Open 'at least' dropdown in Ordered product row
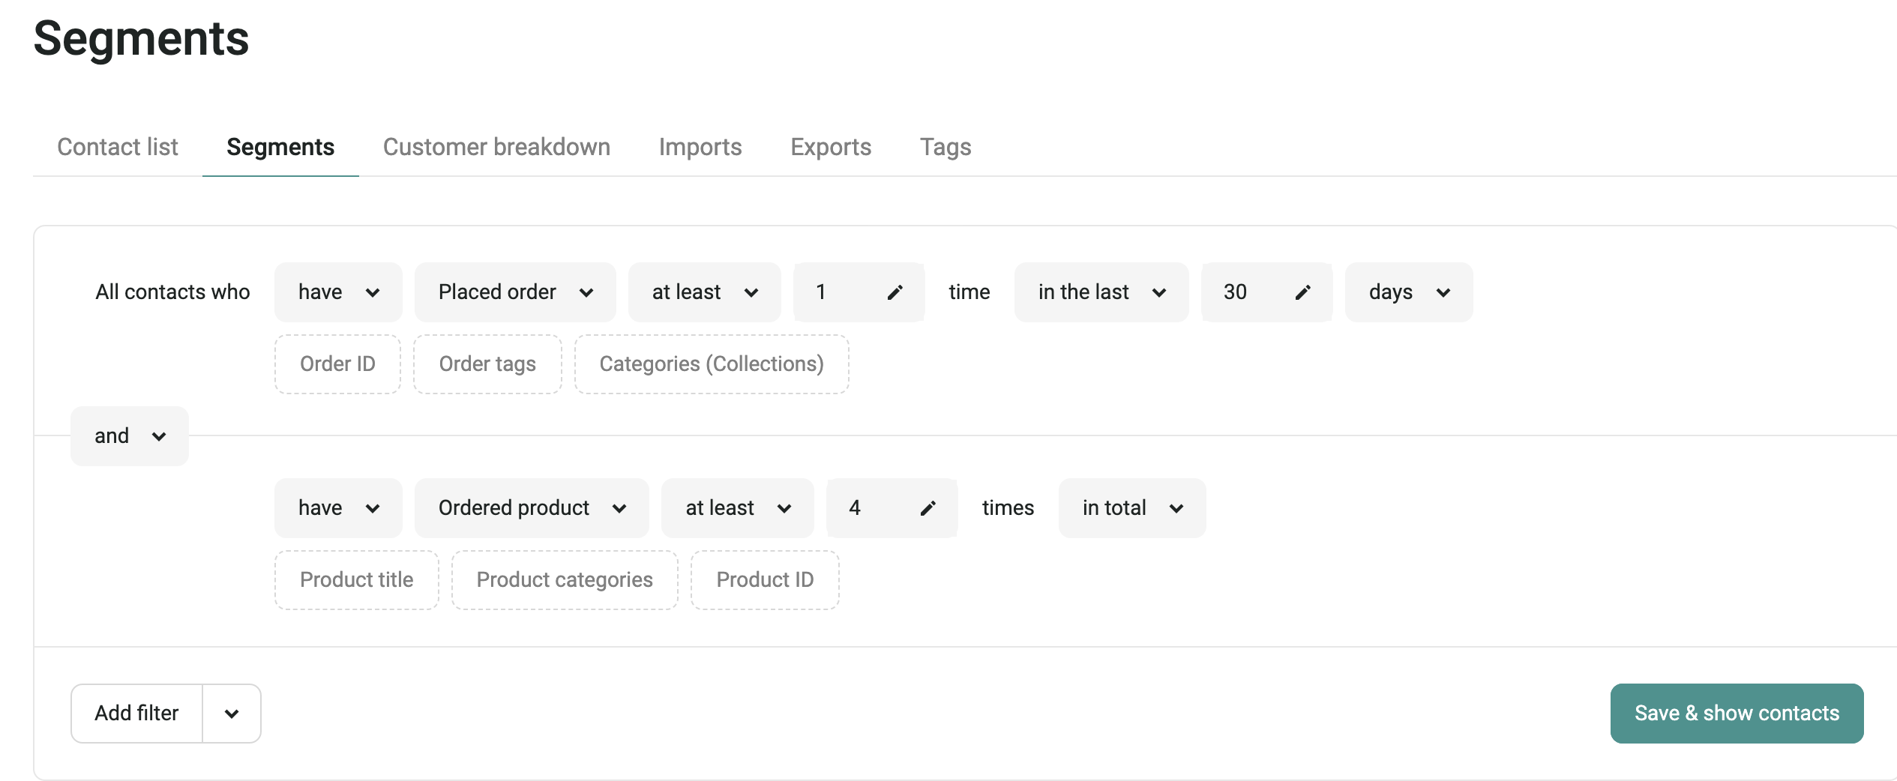Viewport: 1897px width, 781px height. 737,508
